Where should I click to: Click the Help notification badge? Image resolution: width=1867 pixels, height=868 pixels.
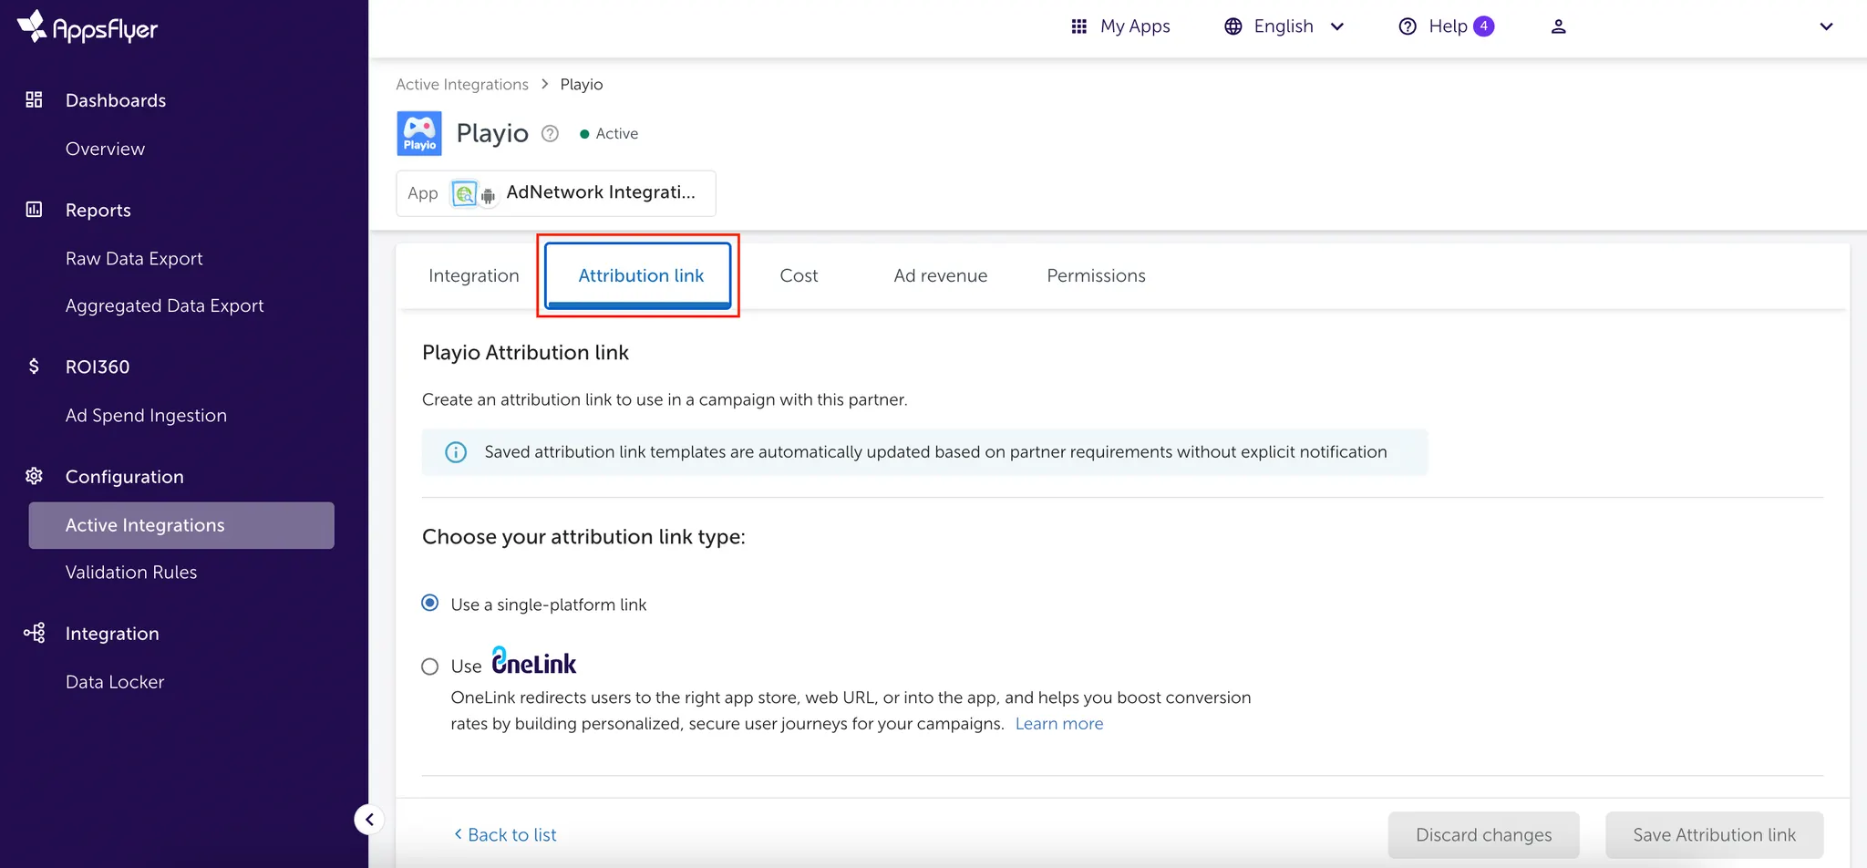click(1484, 26)
